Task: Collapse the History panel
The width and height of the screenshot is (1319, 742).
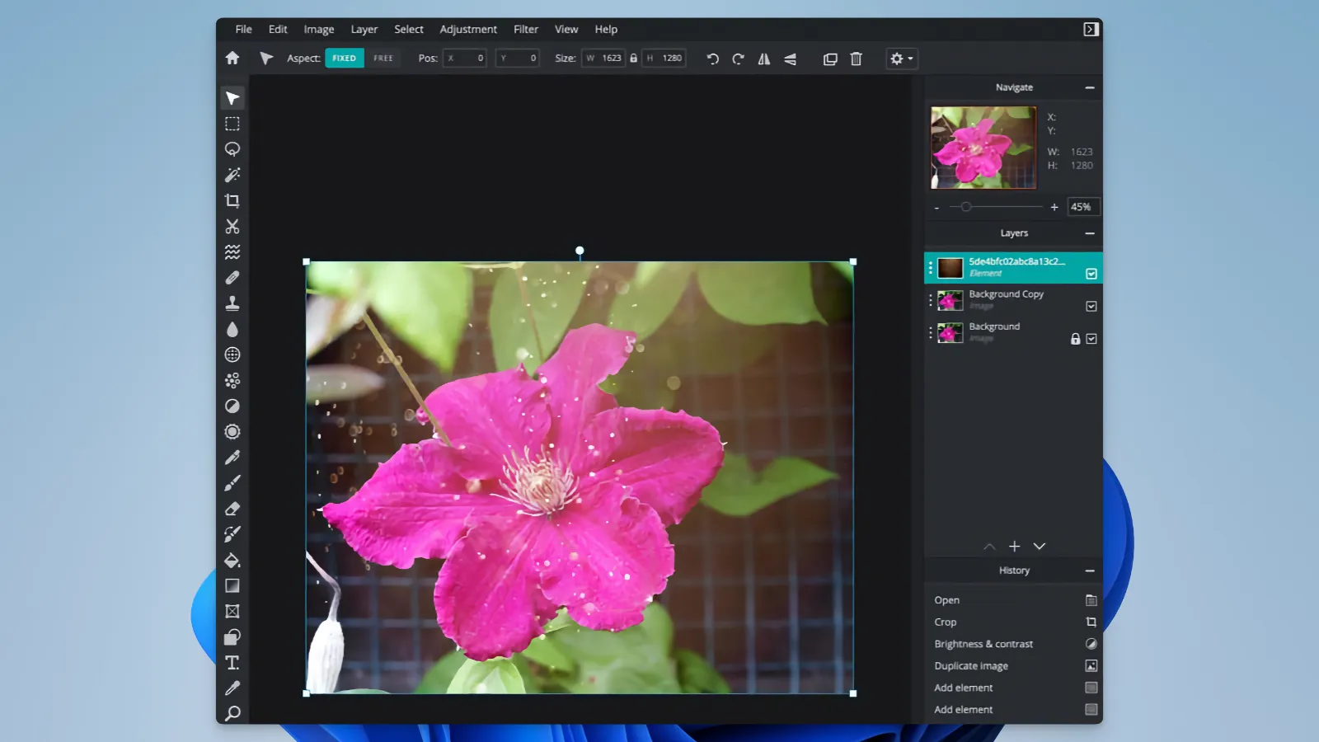Action: click(1089, 571)
